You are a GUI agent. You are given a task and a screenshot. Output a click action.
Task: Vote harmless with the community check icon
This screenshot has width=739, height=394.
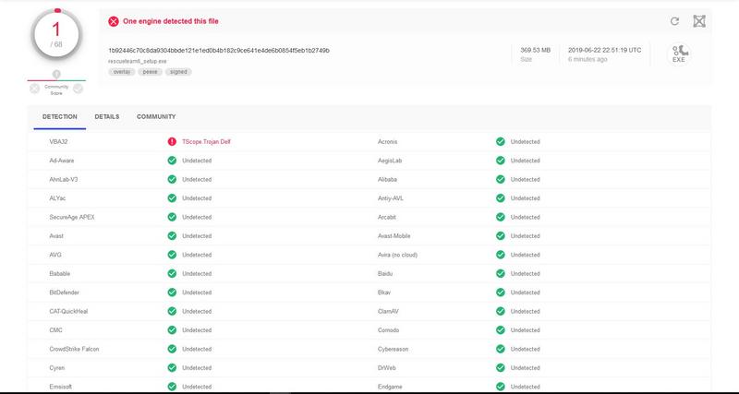pyautogui.click(x=79, y=89)
